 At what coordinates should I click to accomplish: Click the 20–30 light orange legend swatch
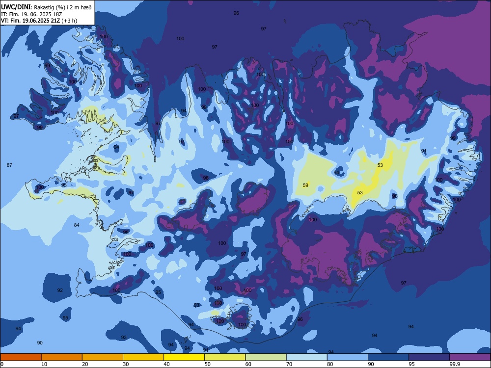pos(103,357)
